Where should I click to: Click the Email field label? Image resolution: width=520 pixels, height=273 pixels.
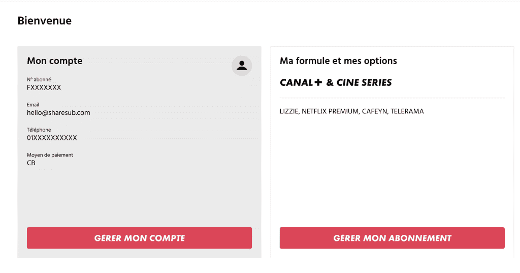[x=33, y=105]
